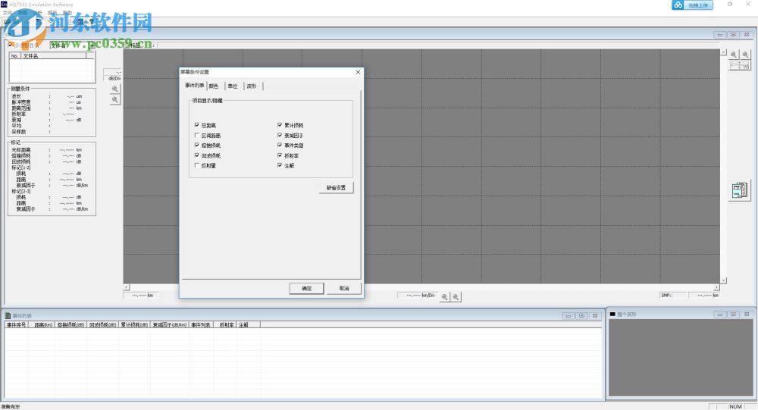This screenshot has height=410, width=758.
Task: Click the upper vertical zoom magnifier icon
Action: pyautogui.click(x=115, y=89)
